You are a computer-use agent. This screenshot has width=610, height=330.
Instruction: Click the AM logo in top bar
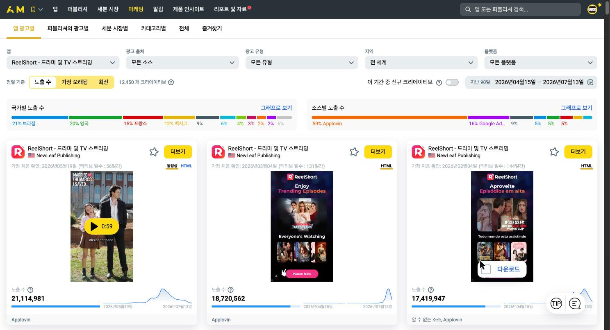click(x=16, y=9)
